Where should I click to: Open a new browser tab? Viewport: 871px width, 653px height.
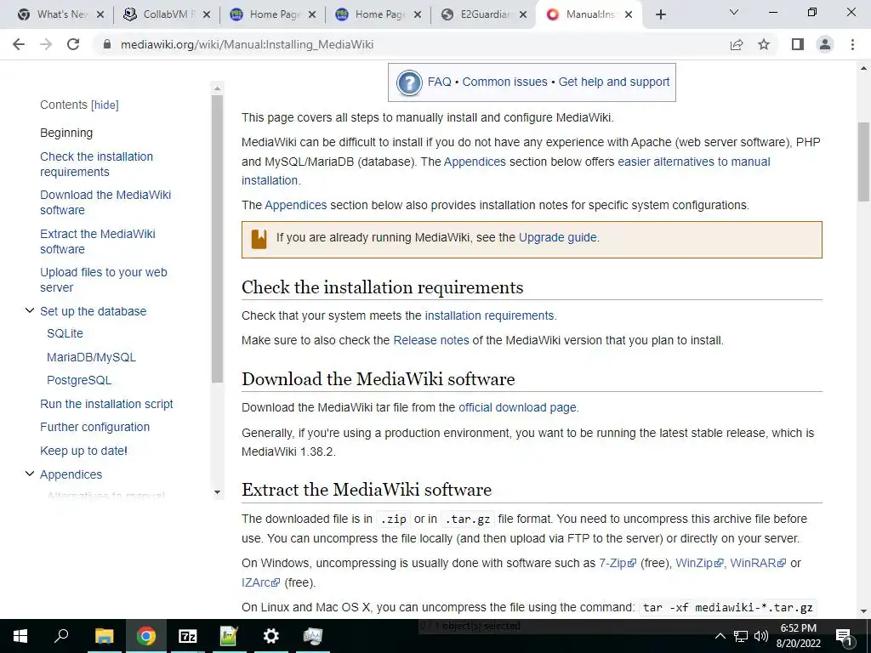point(660,14)
